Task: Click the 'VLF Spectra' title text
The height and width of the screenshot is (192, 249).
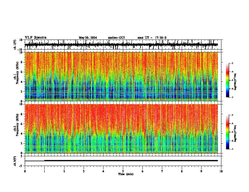Action: coord(36,38)
